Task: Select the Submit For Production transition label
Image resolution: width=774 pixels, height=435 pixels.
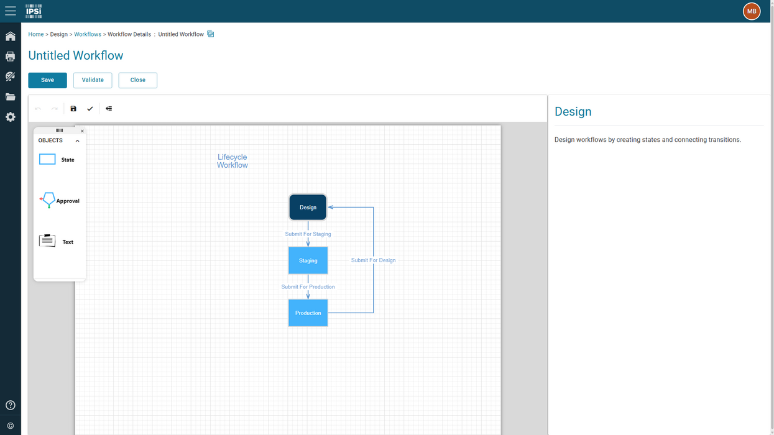Action: pyautogui.click(x=308, y=287)
